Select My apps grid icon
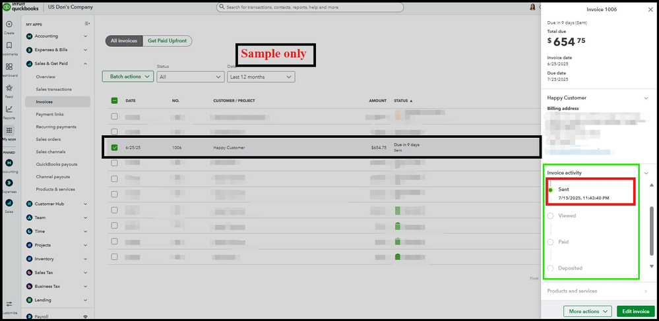This screenshot has height=321, width=659. [9, 131]
